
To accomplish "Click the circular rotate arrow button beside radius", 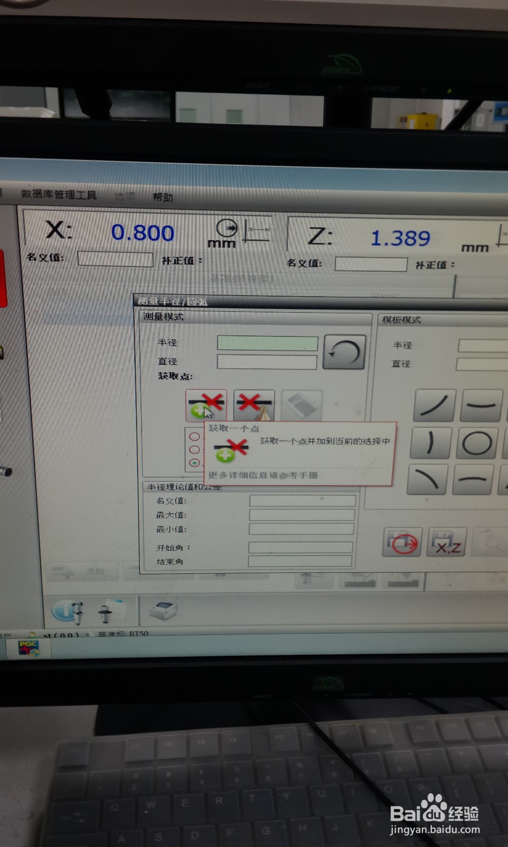I will point(344,352).
